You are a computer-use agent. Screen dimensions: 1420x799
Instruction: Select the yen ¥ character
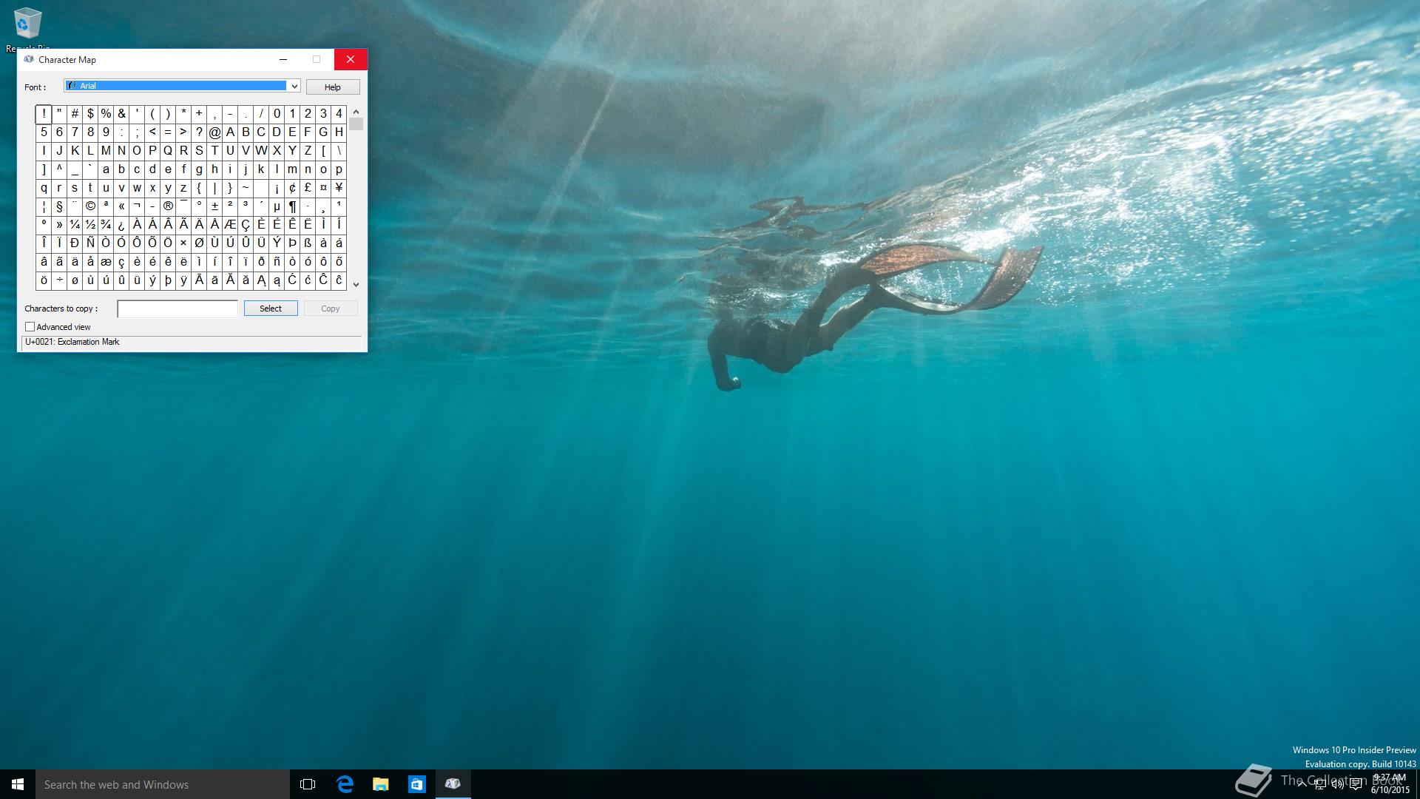tap(339, 188)
